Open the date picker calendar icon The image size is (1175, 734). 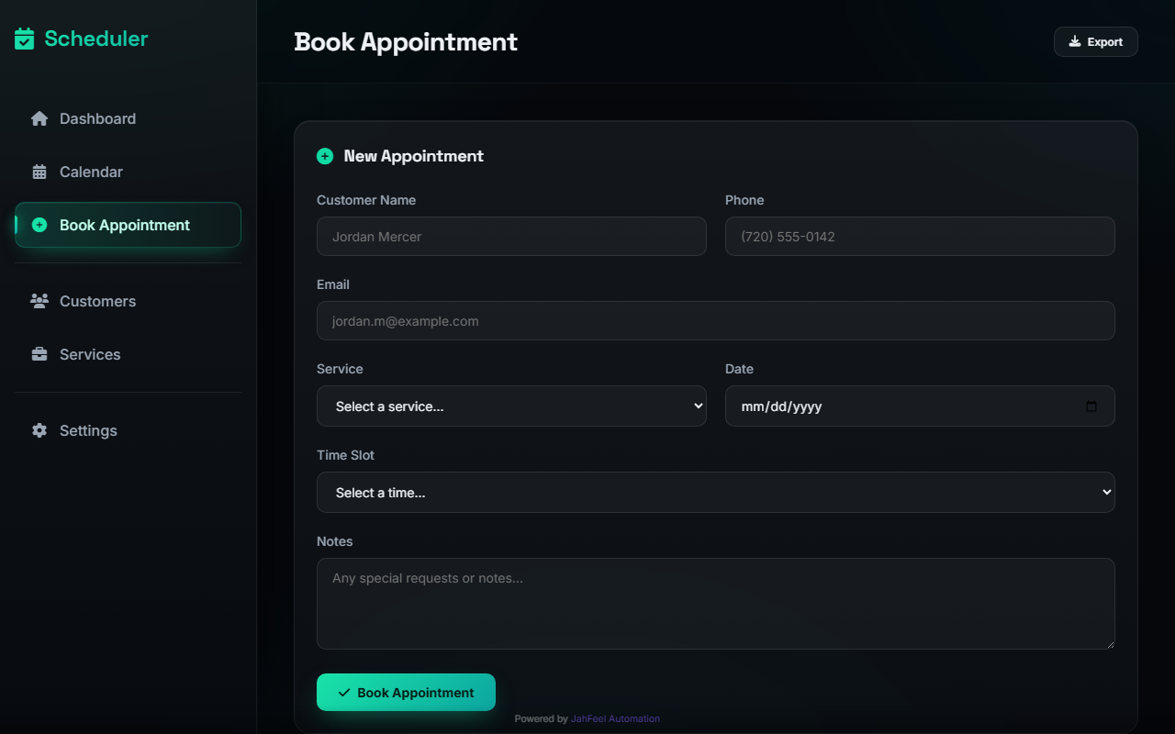tap(1091, 406)
